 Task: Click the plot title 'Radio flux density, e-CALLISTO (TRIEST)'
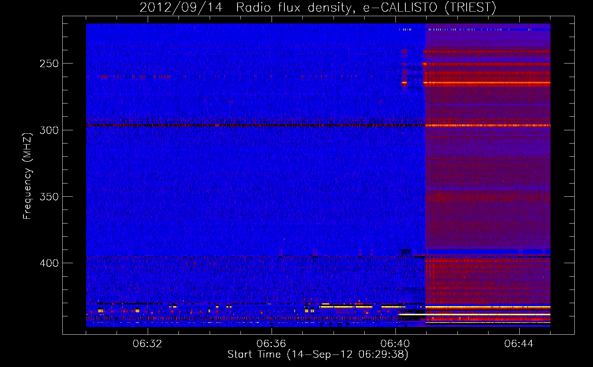tap(366, 7)
